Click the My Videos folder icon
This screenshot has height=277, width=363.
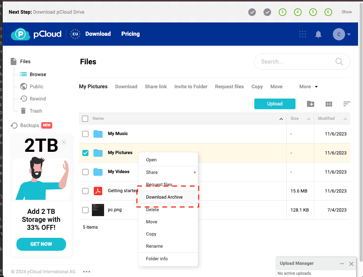[x=98, y=172]
